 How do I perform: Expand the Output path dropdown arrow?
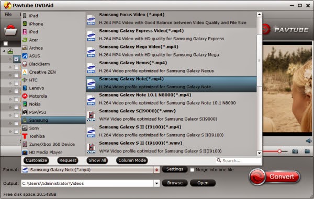click(156, 183)
